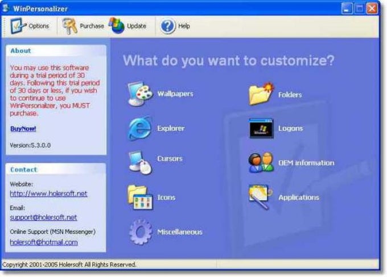Viewport: 387px width, 277px height.
Task: Click the Purchase keys icon
Action: [x=70, y=26]
